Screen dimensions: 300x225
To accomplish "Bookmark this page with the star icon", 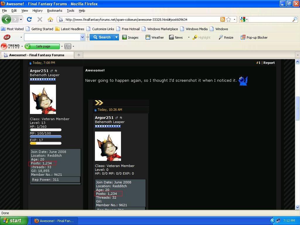I will 229,20.
